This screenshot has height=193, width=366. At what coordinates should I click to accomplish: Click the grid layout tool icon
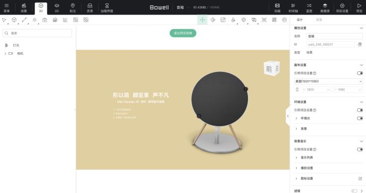pos(274,20)
